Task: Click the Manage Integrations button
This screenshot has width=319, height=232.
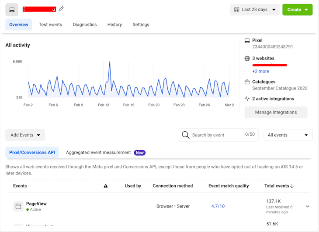Action: (276, 112)
